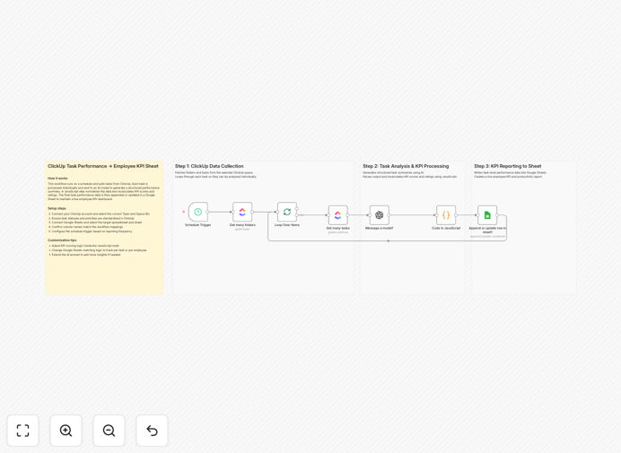Click the 'Code in JavaScript' label text
The height and width of the screenshot is (453, 621).
[x=446, y=228]
